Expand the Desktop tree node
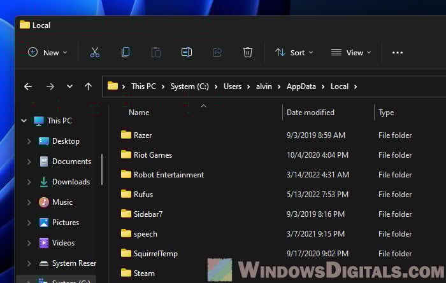 tap(29, 141)
